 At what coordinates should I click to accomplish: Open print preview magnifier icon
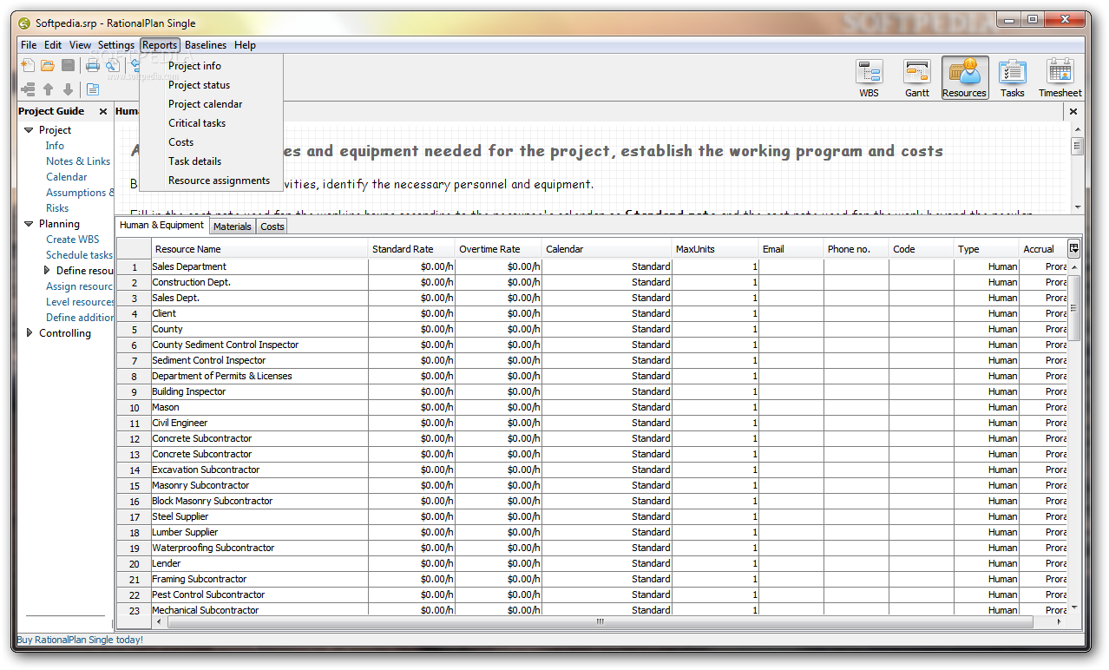(112, 65)
